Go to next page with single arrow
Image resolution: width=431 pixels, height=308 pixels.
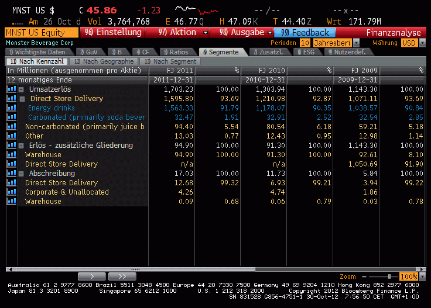92,276
